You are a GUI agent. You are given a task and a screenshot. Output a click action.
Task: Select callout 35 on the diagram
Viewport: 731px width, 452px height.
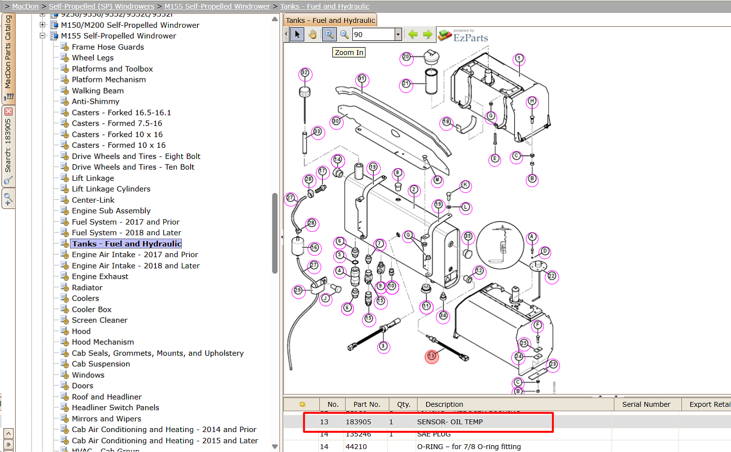click(468, 236)
